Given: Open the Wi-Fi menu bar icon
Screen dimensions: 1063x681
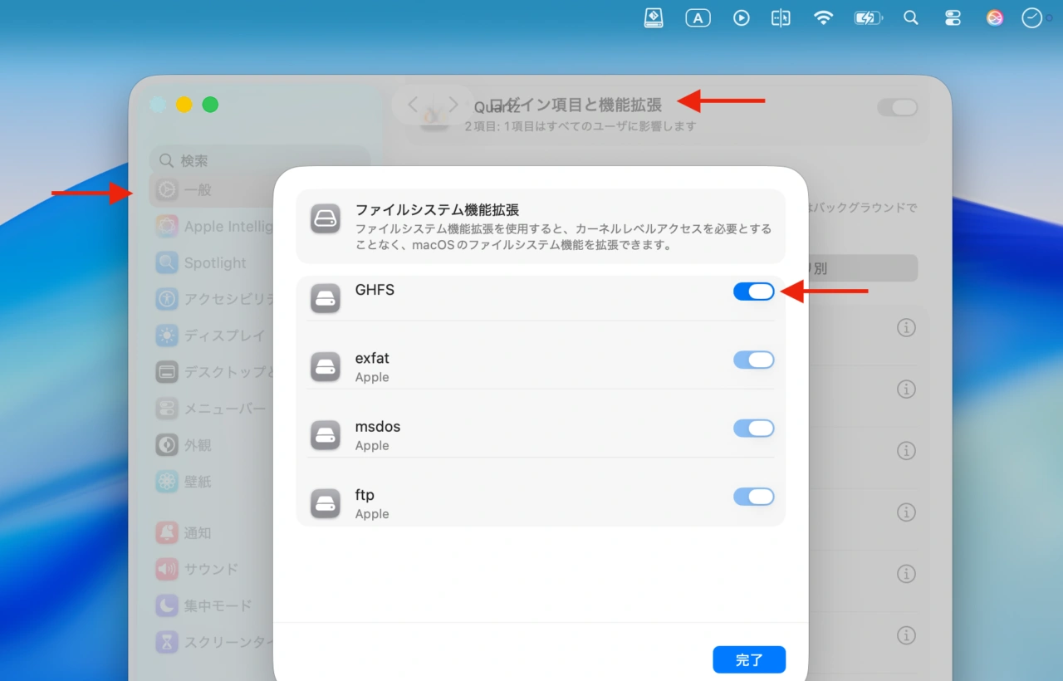Looking at the screenshot, I should [x=823, y=17].
